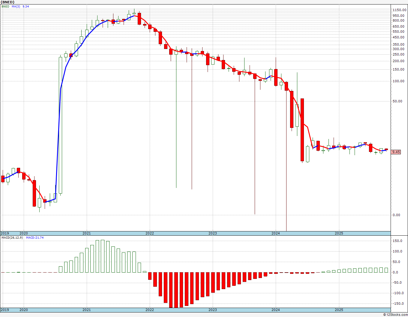Click "2025" on the MACD panel time axis
Viewport: 408px width, 317px height.
339,310
